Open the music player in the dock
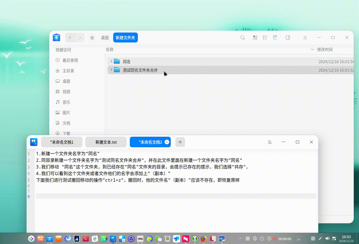The height and width of the screenshot is (244, 359). 104,239
